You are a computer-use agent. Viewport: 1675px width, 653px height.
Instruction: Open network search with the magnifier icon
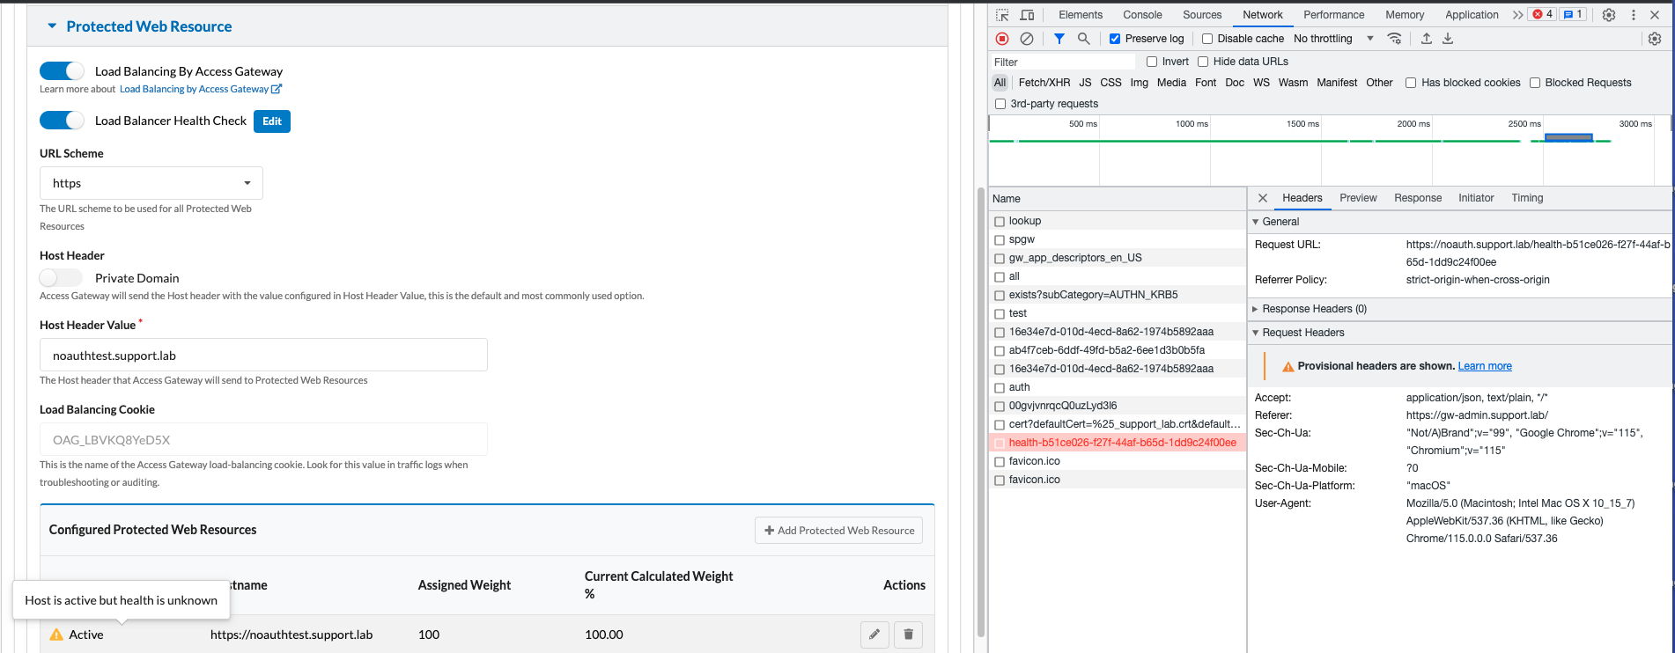click(x=1084, y=39)
